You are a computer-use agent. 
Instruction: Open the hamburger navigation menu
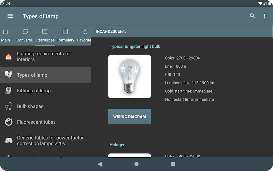point(10,16)
